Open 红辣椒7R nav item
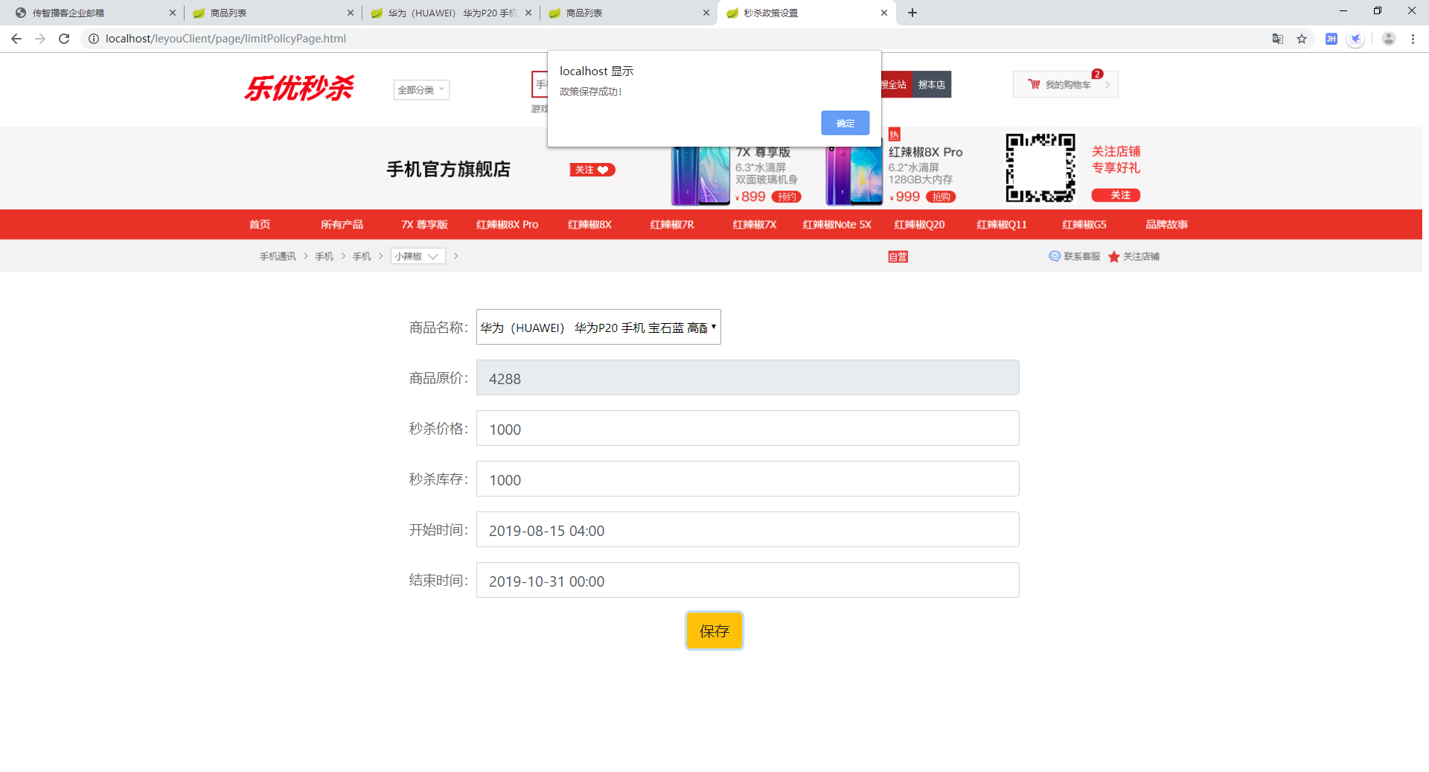This screenshot has height=772, width=1429. tap(672, 224)
